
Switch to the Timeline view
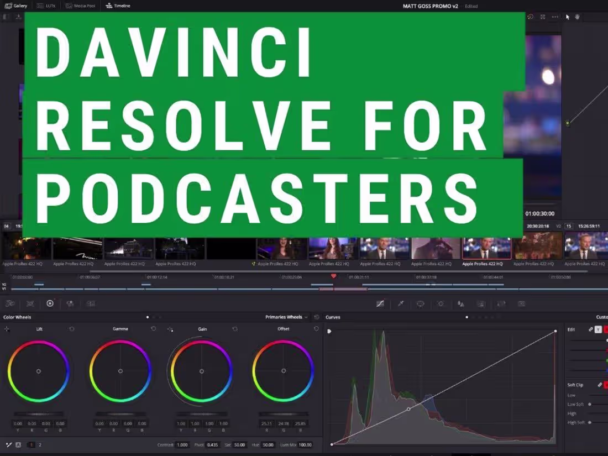click(117, 6)
